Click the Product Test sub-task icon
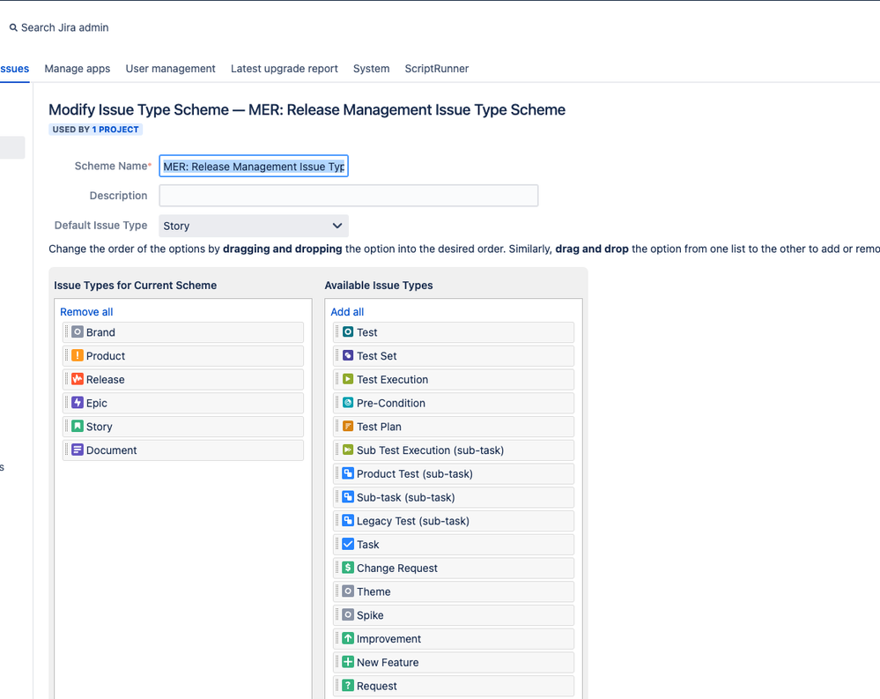 tap(348, 473)
